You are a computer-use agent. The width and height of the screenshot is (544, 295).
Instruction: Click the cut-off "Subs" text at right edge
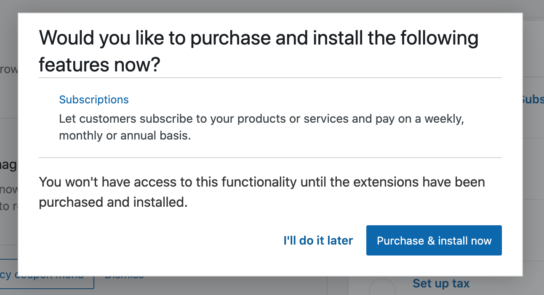click(x=533, y=100)
